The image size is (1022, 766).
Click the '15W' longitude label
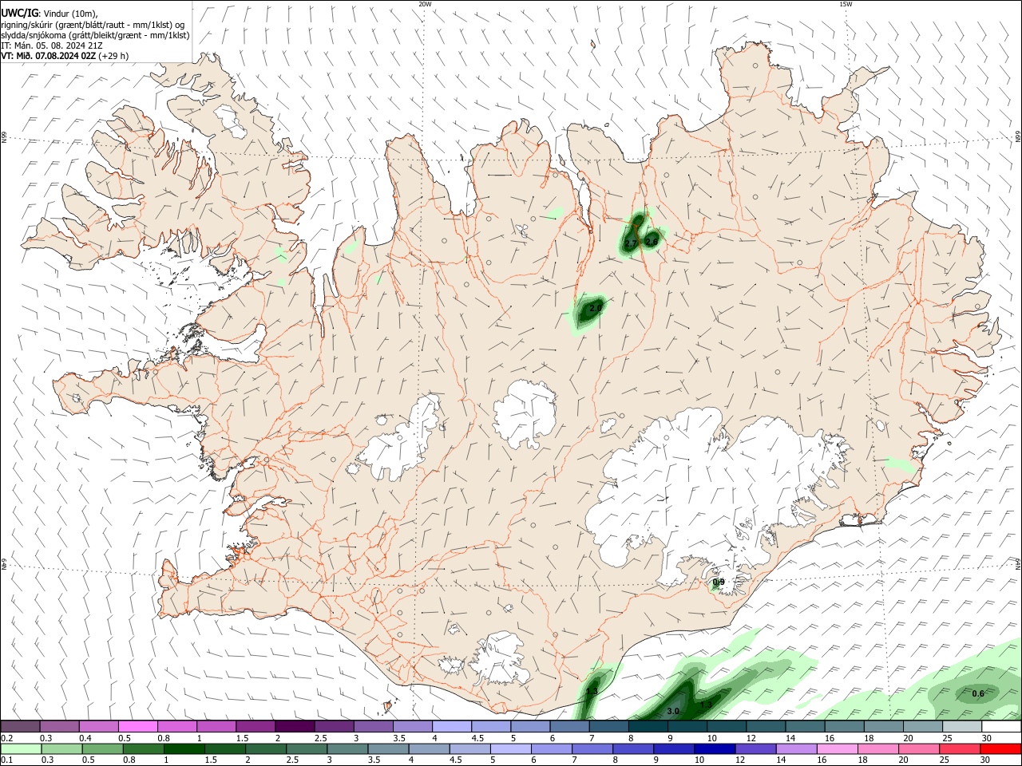846,4
